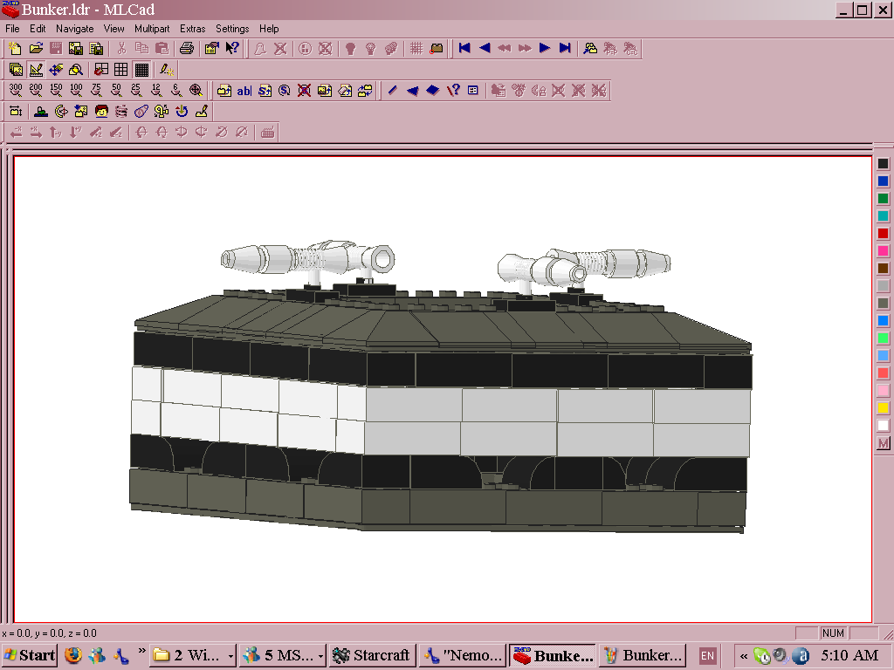Pick the dark green color swatch
Viewport: 894px width, 670px height.
click(x=884, y=199)
